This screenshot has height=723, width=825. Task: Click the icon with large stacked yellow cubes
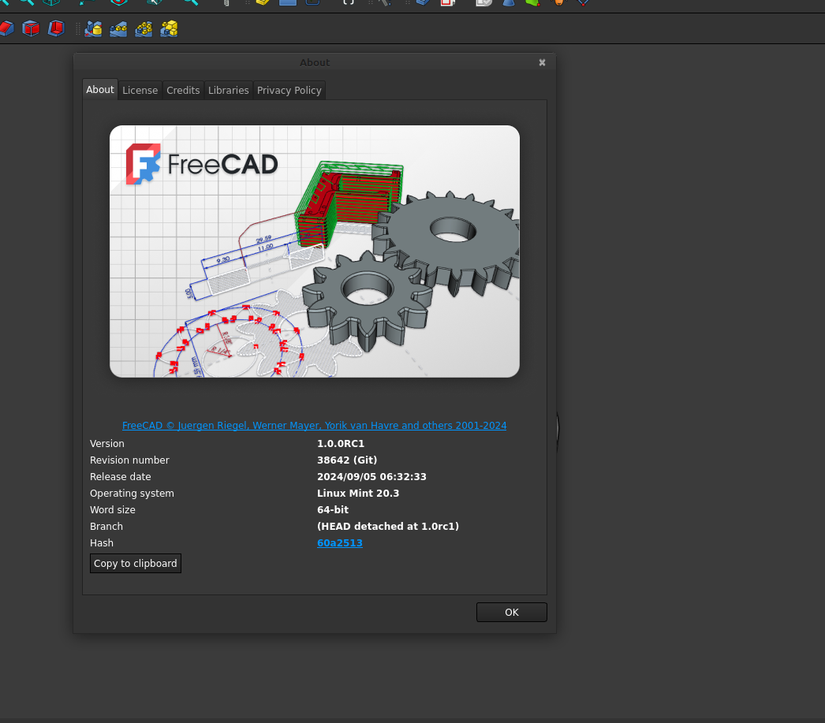169,28
